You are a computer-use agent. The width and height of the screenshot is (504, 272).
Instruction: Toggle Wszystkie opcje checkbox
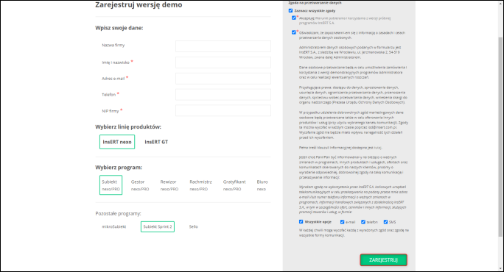pyautogui.click(x=301, y=221)
